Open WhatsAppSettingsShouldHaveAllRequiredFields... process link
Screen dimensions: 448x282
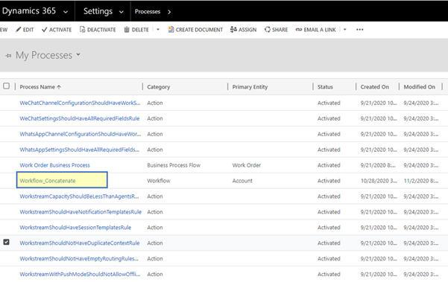[80, 150]
